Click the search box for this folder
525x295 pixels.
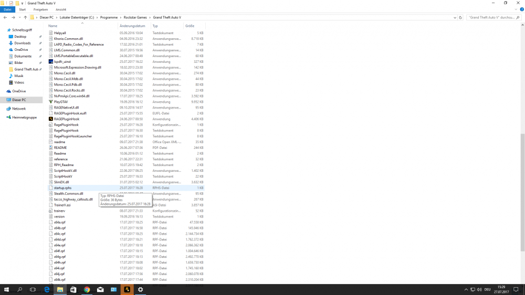pyautogui.click(x=493, y=17)
